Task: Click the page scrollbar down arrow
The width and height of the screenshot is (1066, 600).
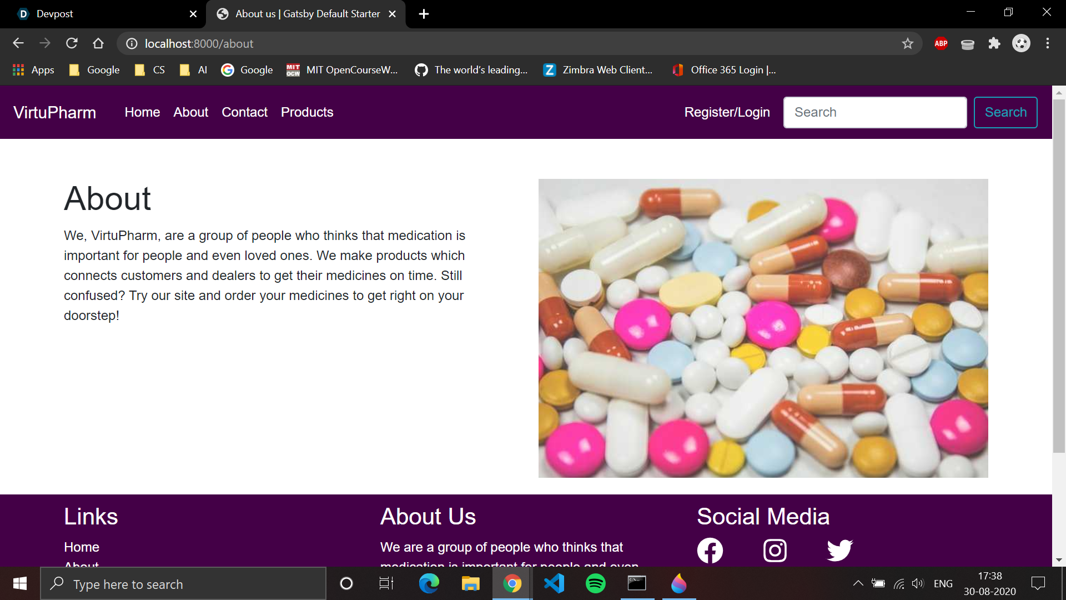Action: coord(1059,560)
